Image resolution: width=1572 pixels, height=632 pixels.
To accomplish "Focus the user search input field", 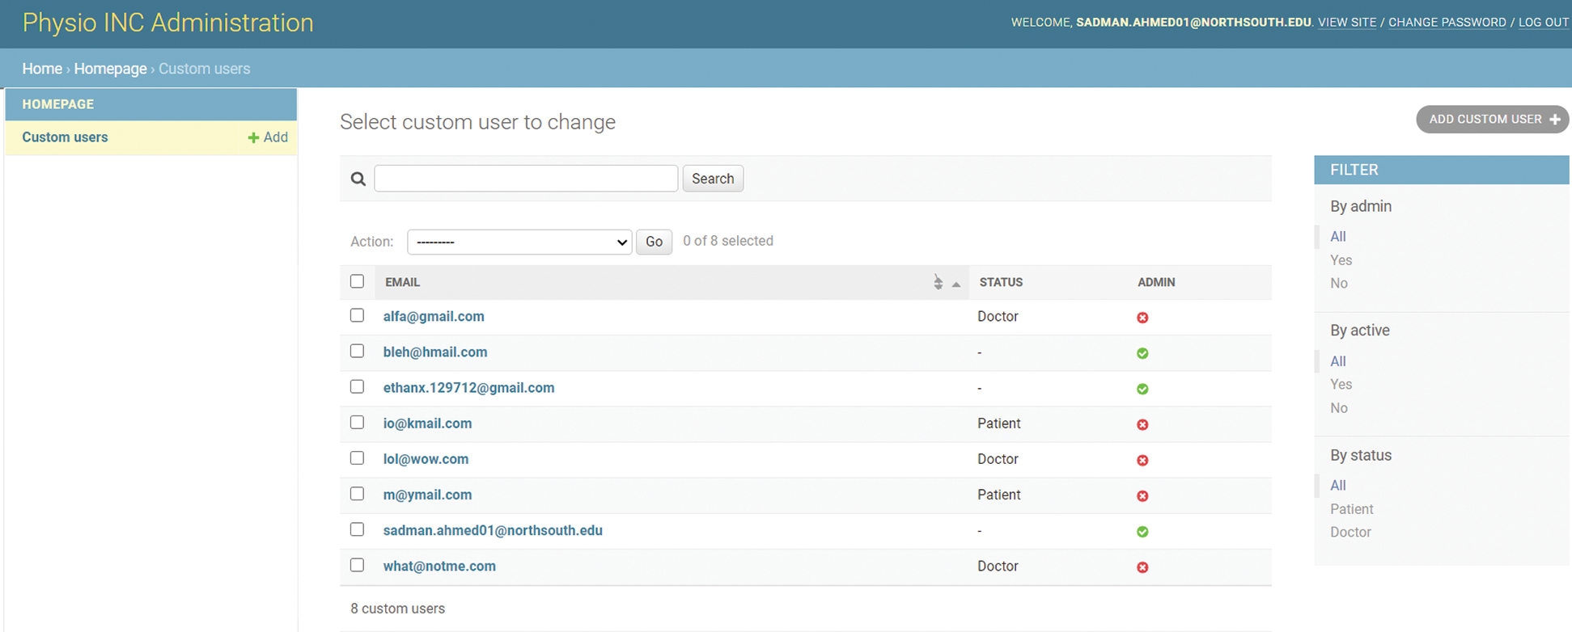I will tap(526, 179).
